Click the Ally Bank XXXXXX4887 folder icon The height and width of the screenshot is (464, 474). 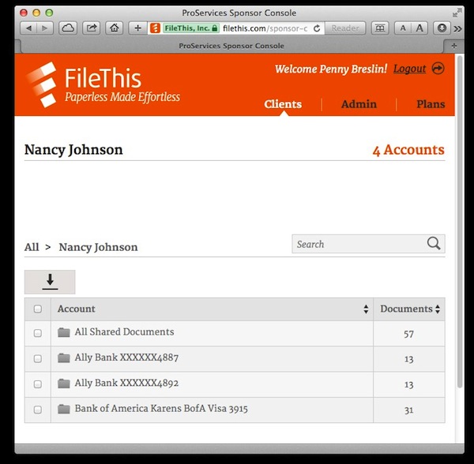coord(64,357)
